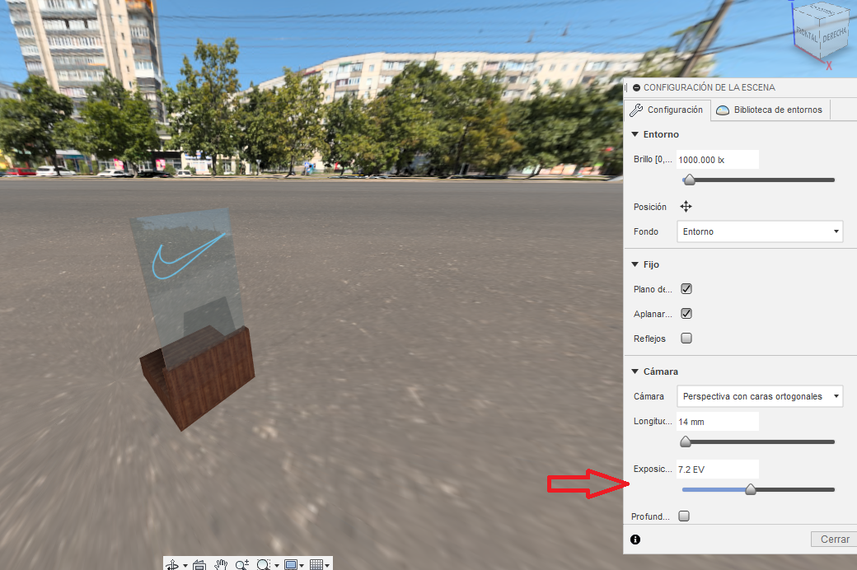Click the DERECHA face of the ViewCube
The image size is (857, 570).
pos(835,36)
